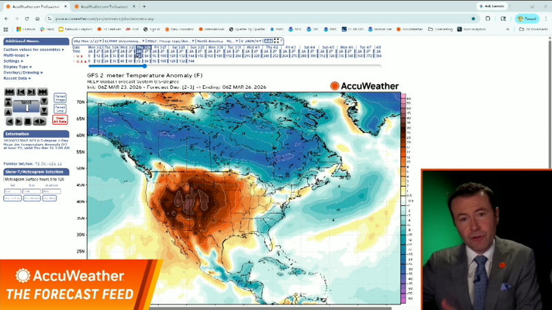Click the Clear All Data button
The height and width of the screenshot is (310, 552).
[x=60, y=119]
